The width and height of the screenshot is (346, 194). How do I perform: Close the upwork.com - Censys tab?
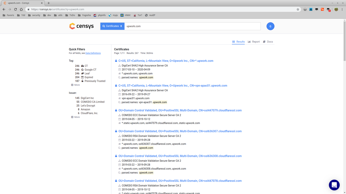tap(42, 3)
